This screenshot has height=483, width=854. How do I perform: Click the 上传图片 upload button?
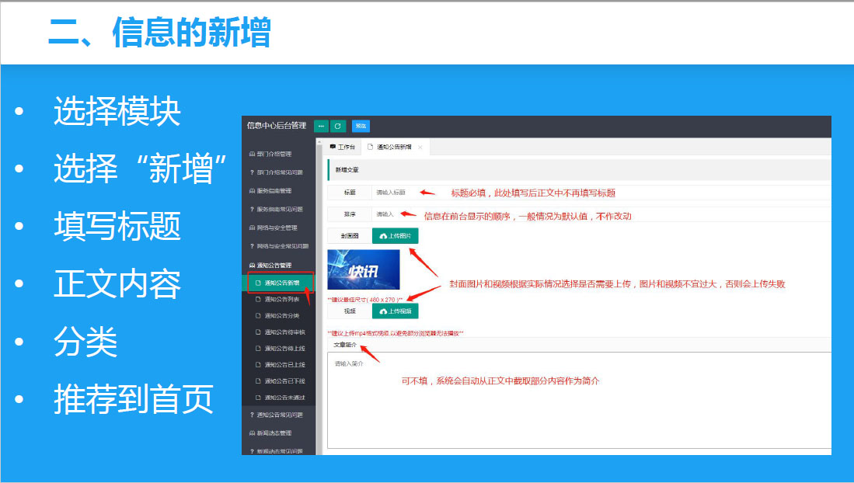point(395,235)
